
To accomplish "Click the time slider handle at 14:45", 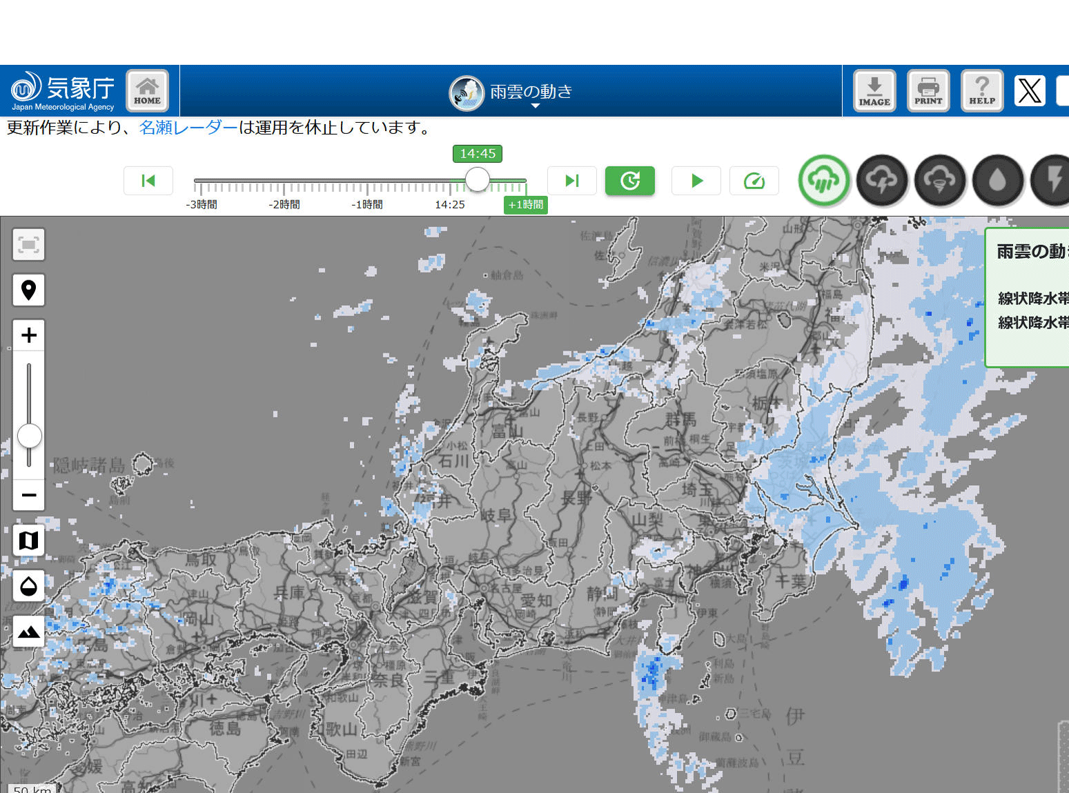I will 477,179.
